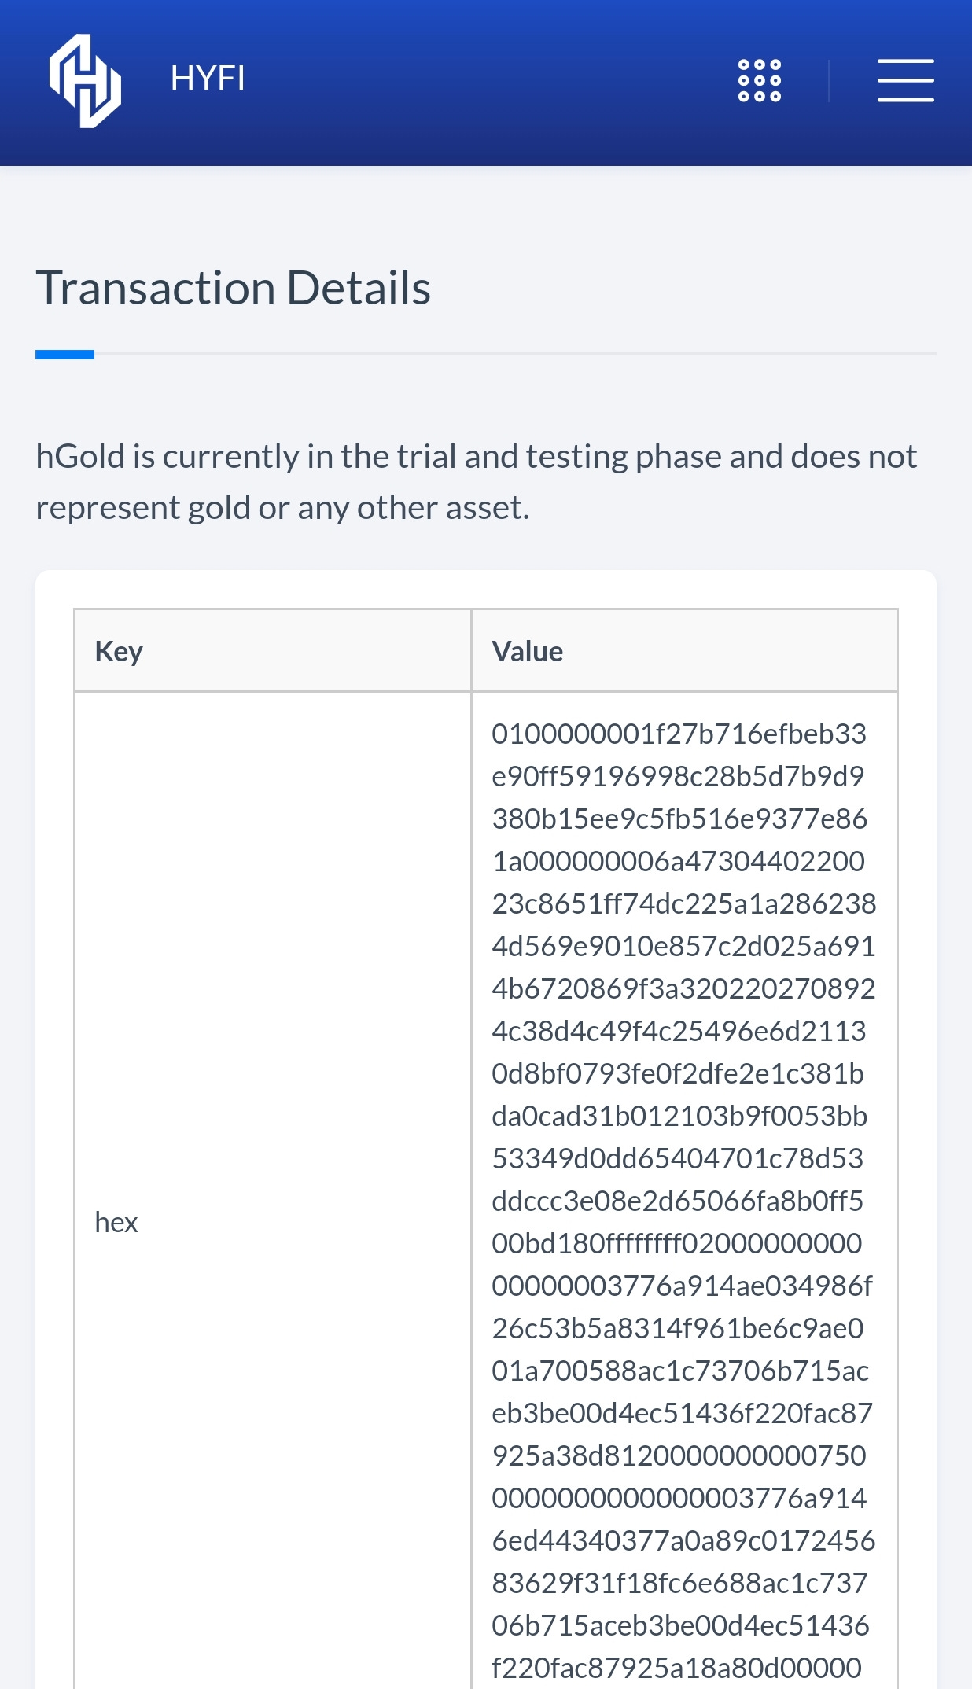The height and width of the screenshot is (1689, 972).
Task: Click the HYFI hexagon logo icon
Action: coord(85,81)
